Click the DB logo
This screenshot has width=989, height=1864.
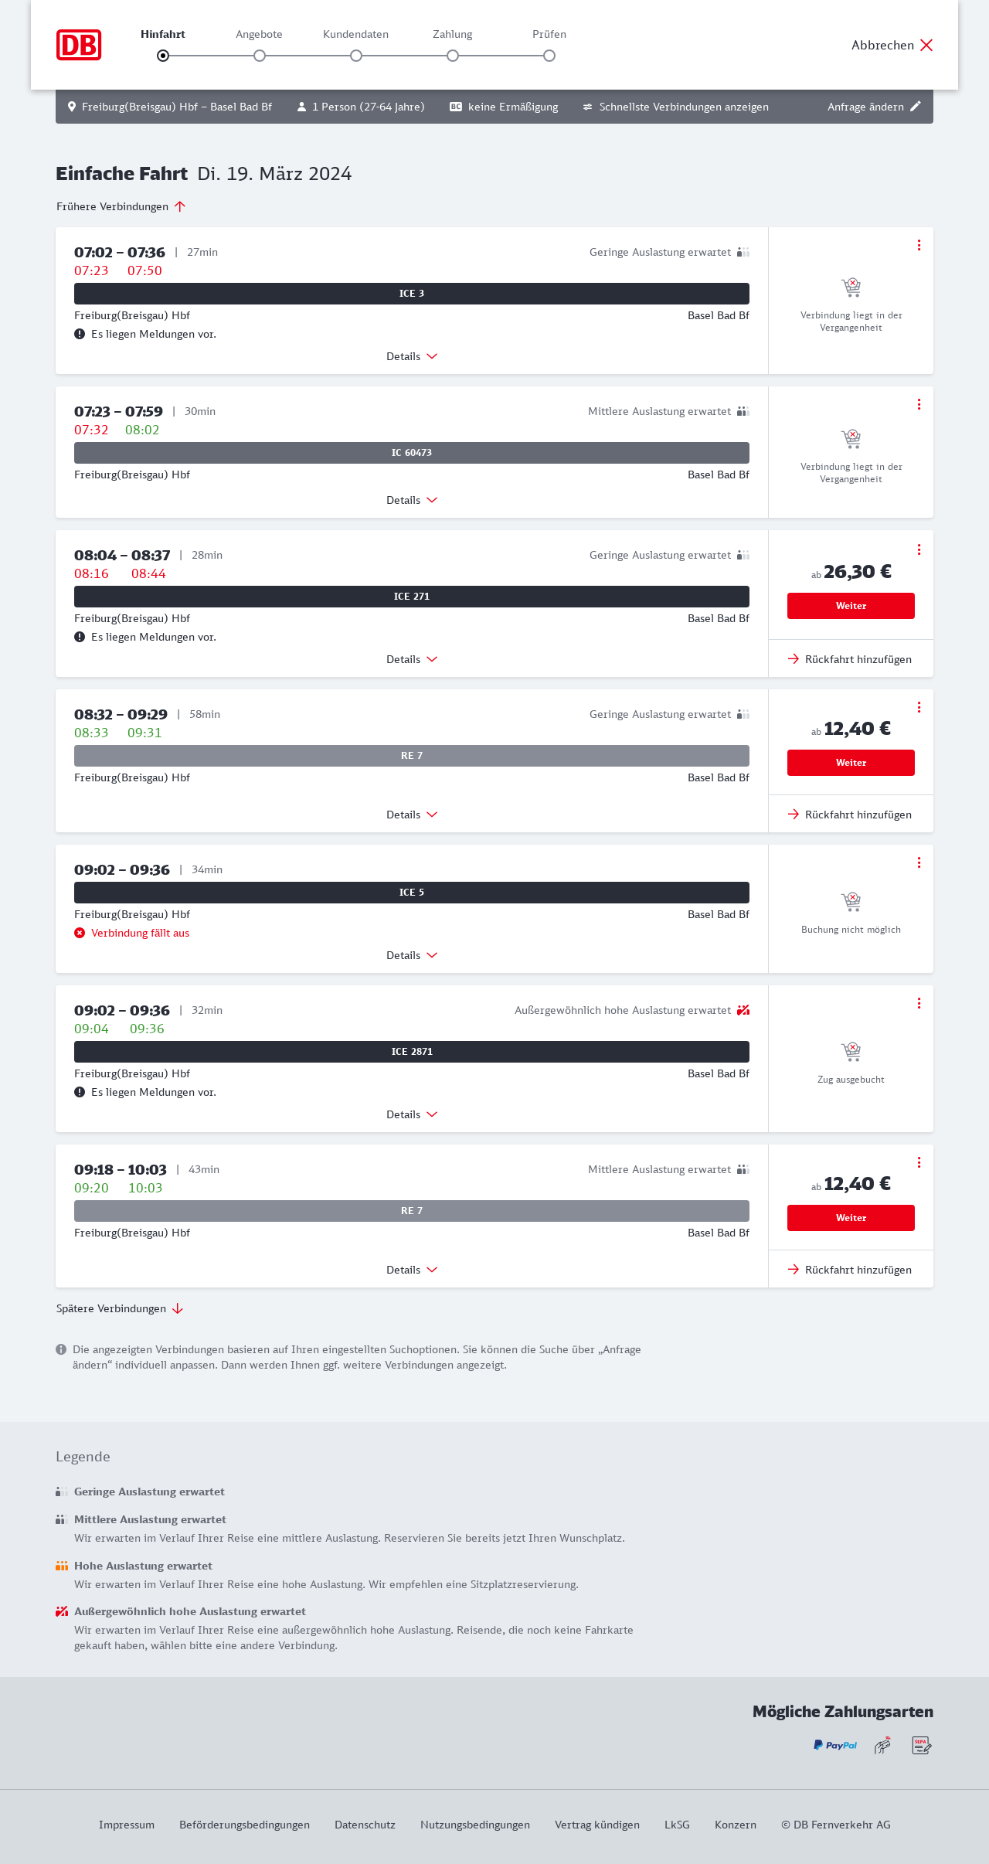(79, 45)
